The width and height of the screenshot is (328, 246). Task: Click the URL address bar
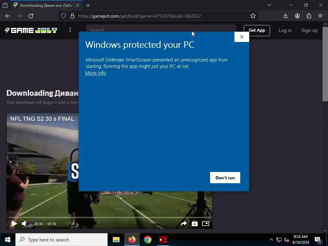point(159,16)
